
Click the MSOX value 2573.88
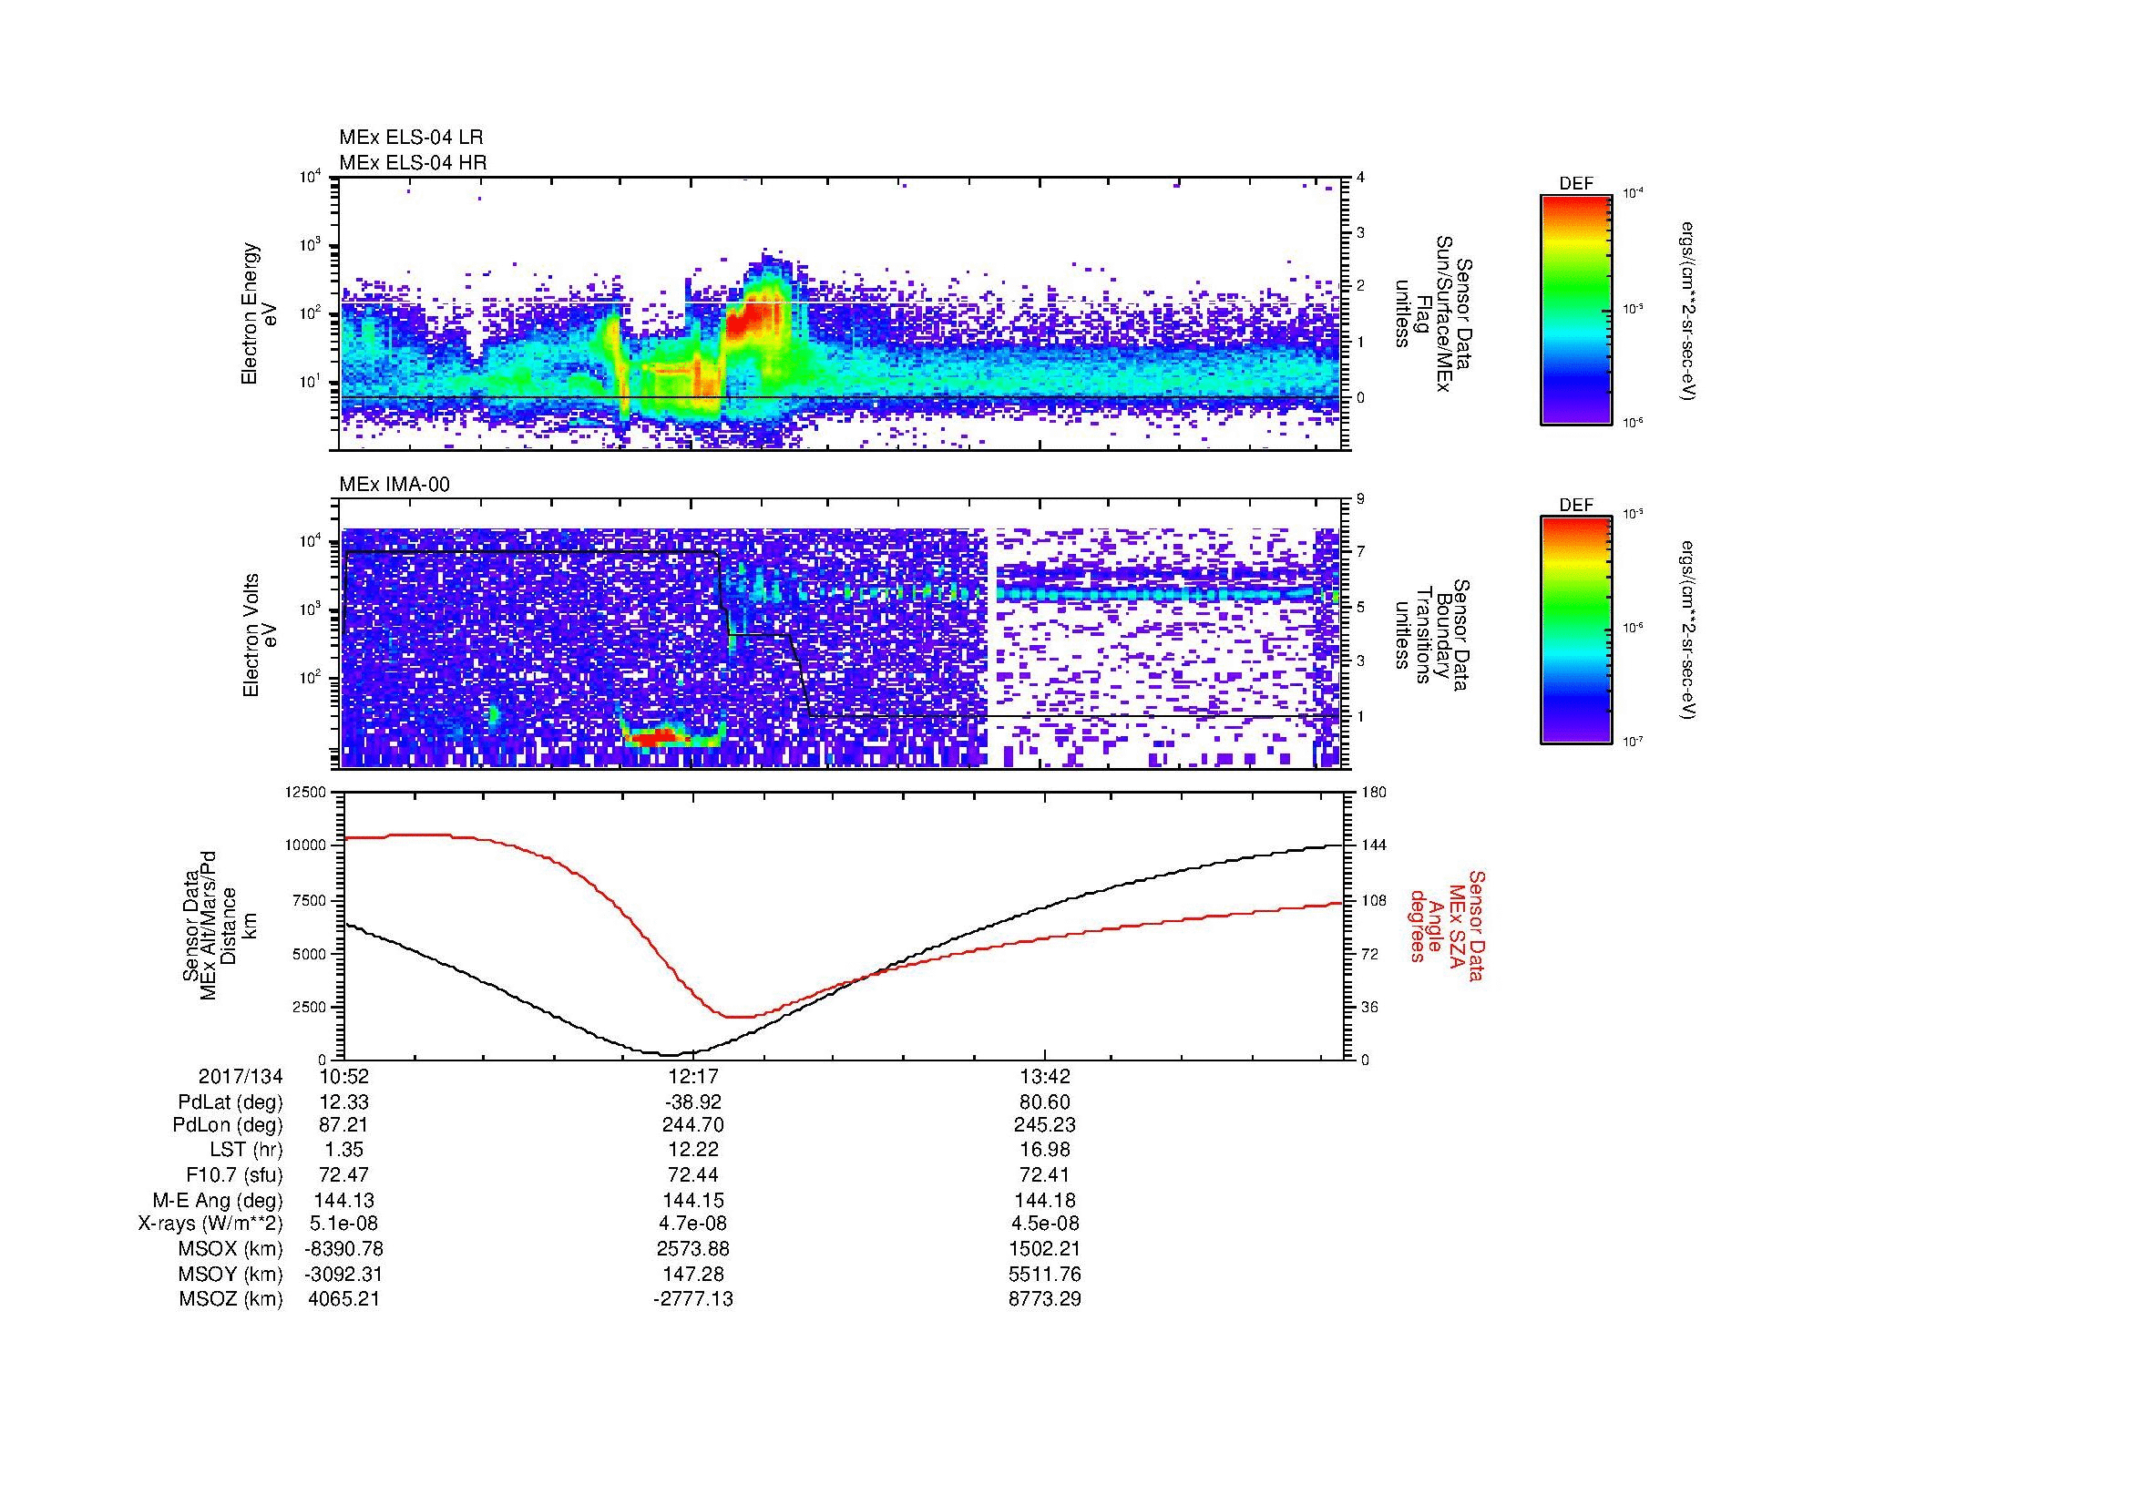[693, 1249]
